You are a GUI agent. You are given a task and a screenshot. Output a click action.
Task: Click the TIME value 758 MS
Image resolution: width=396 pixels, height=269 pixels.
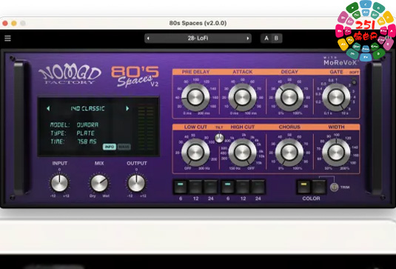[87, 142]
